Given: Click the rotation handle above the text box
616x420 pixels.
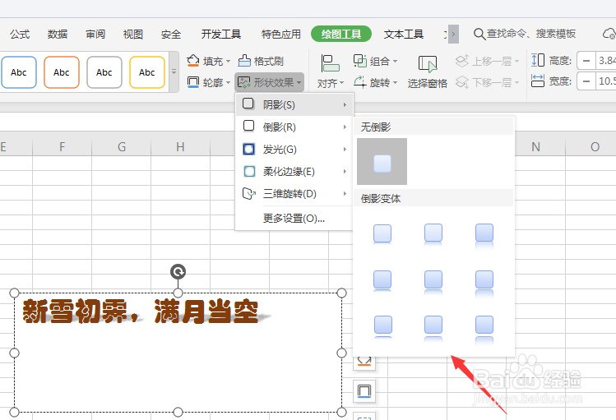Looking at the screenshot, I should coord(178,271).
